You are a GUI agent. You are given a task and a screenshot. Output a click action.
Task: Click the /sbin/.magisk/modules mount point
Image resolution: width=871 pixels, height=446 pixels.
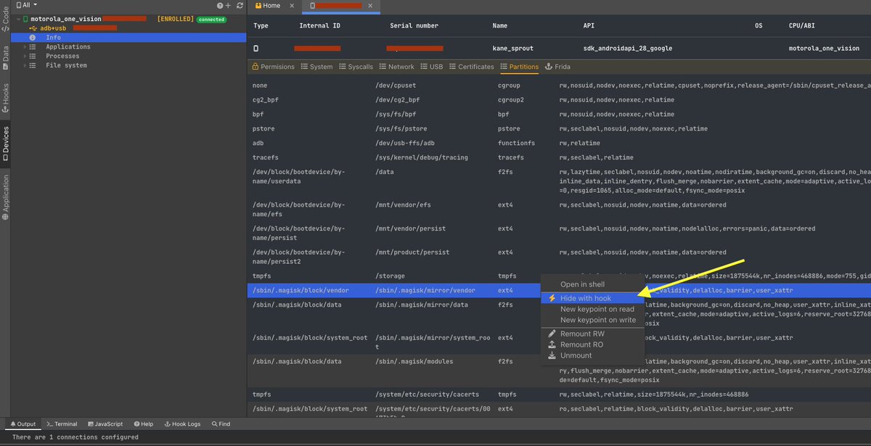[414, 361]
